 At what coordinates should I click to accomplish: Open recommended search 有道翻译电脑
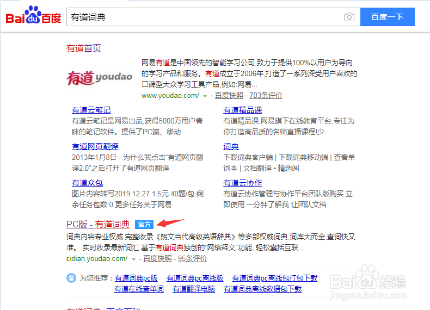[x=194, y=289]
